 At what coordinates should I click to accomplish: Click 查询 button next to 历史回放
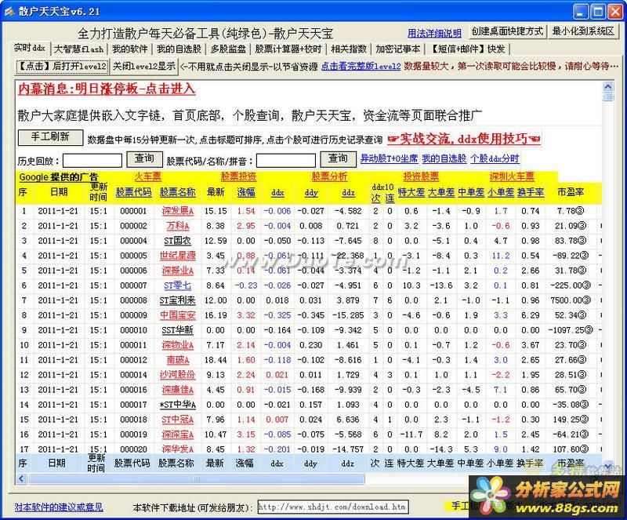pyautogui.click(x=144, y=159)
